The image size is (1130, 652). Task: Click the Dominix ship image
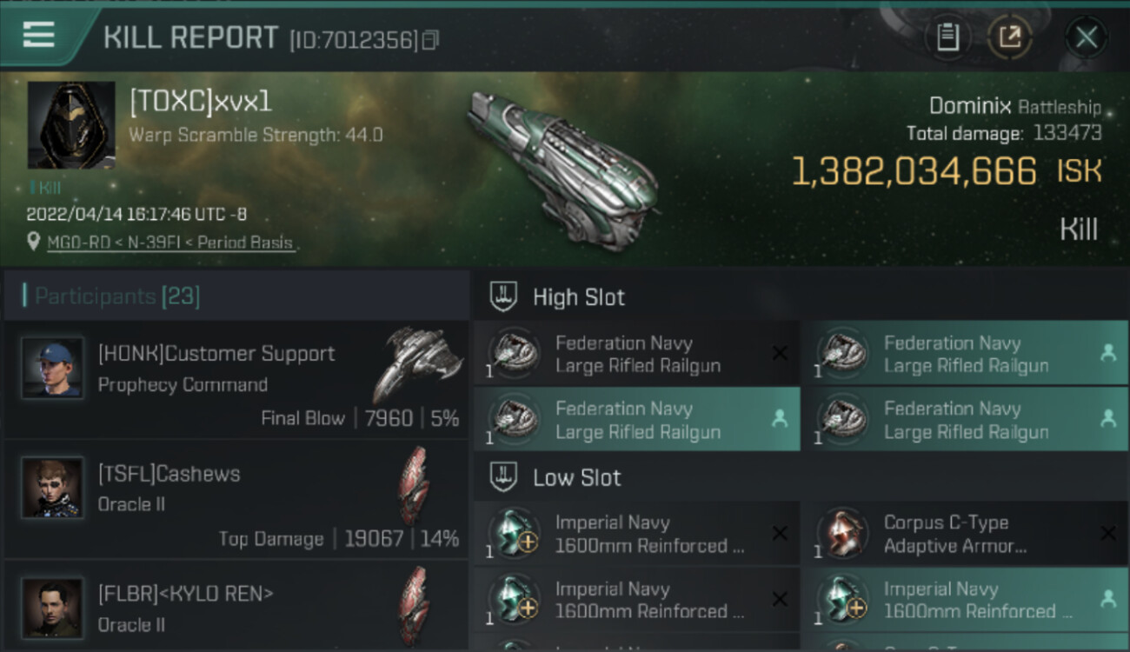click(x=559, y=170)
